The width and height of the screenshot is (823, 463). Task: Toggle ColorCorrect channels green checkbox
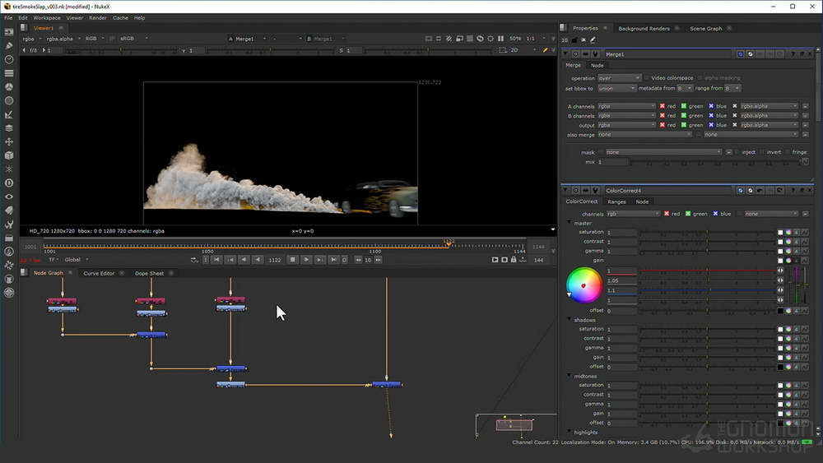point(688,214)
